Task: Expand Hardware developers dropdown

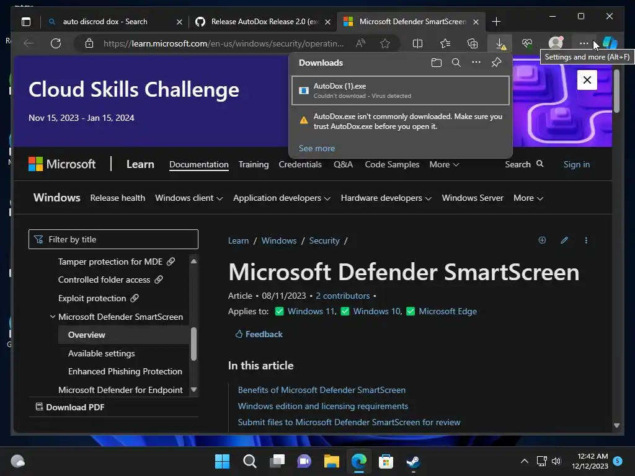Action: [386, 198]
